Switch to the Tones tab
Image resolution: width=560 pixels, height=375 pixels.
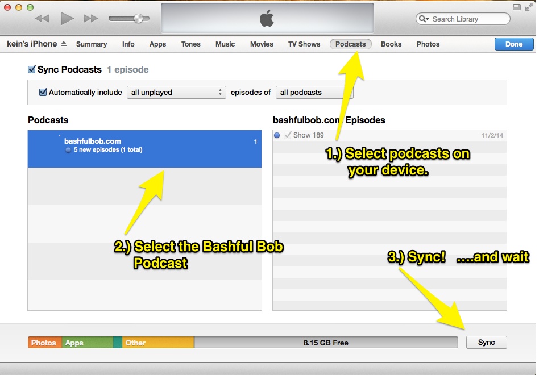click(190, 44)
